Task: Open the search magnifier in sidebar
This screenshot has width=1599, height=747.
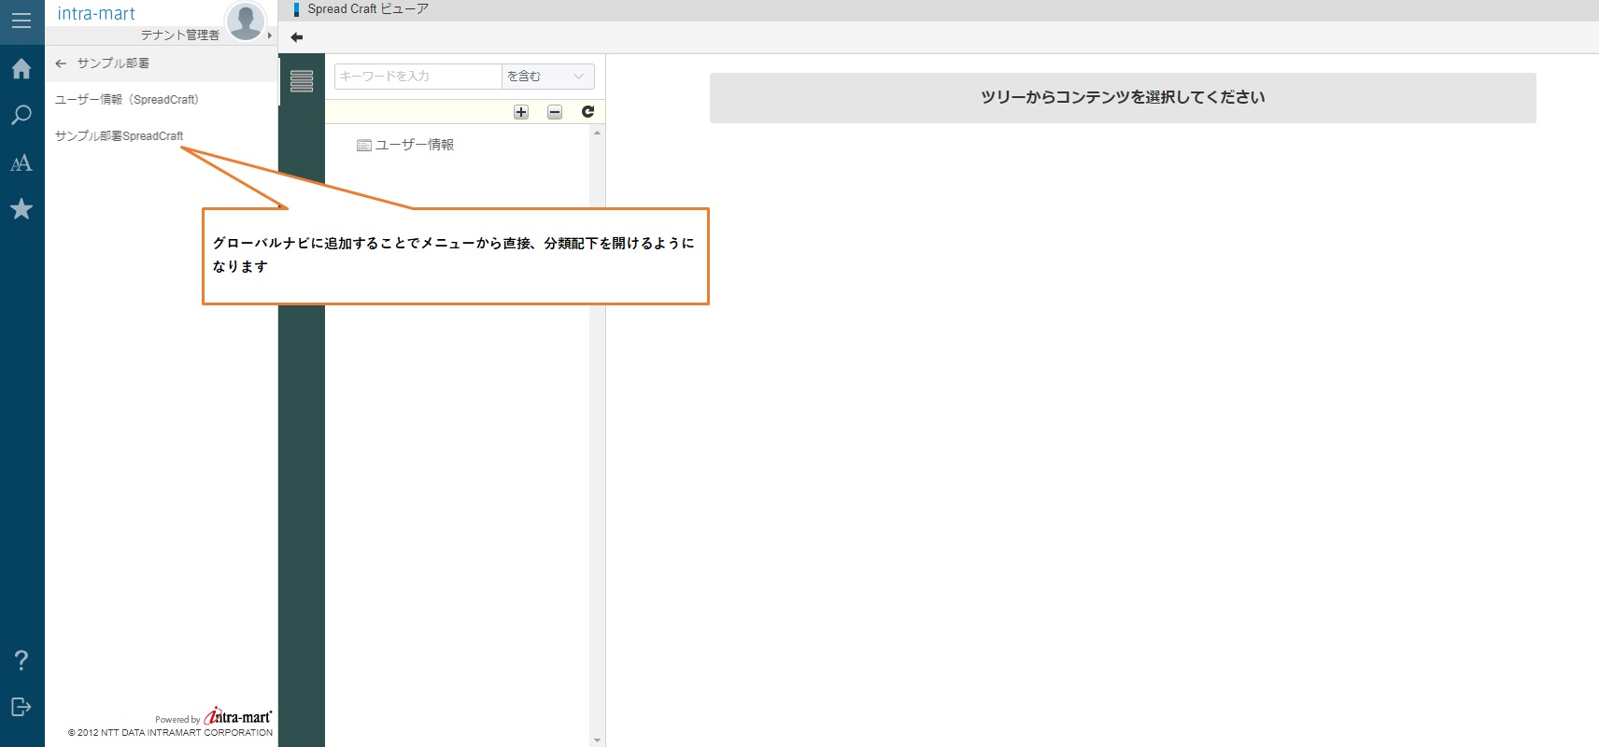Action: [21, 116]
